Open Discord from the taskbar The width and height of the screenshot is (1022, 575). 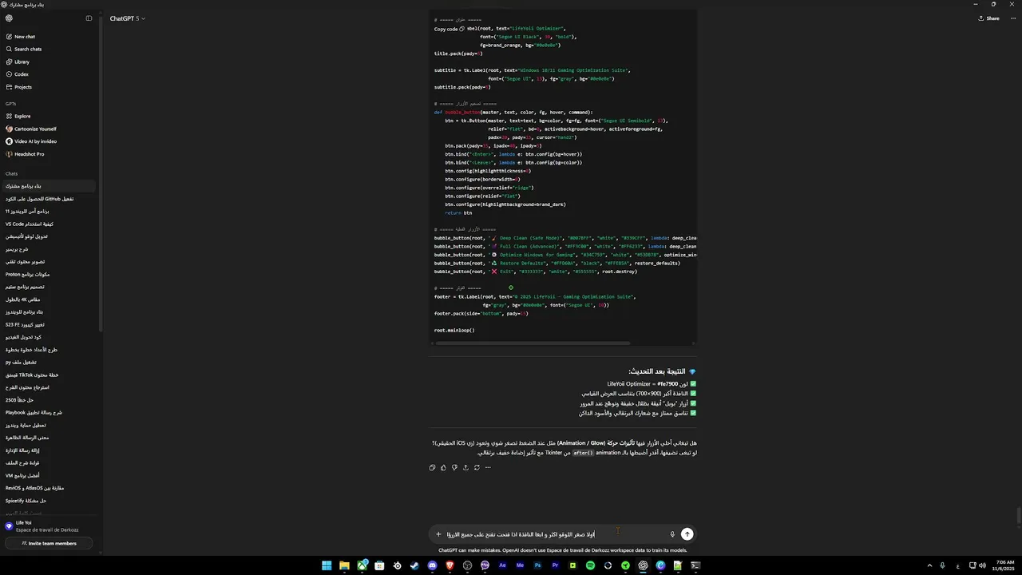coord(432,565)
